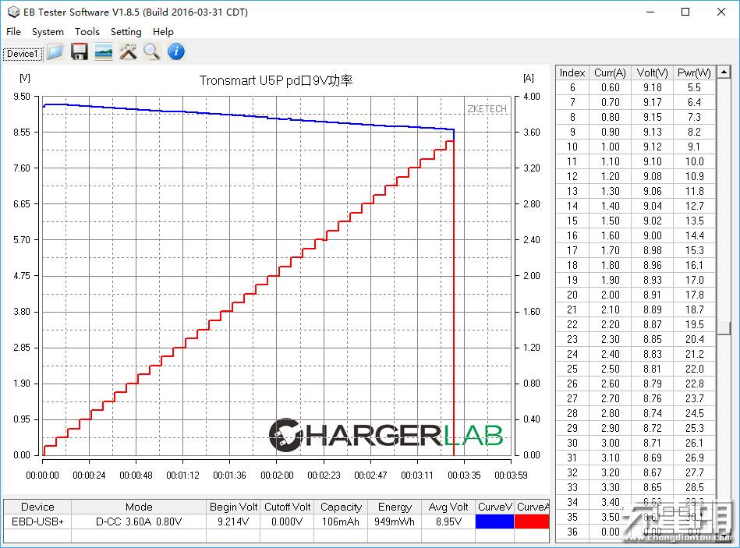Screen dimensions: 740x548
Task: Click the Begin Volt column header
Action: tap(234, 507)
